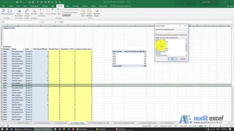Enable the Sort permission checkbox
The height and width of the screenshot is (131, 234).
[x=157, y=53]
